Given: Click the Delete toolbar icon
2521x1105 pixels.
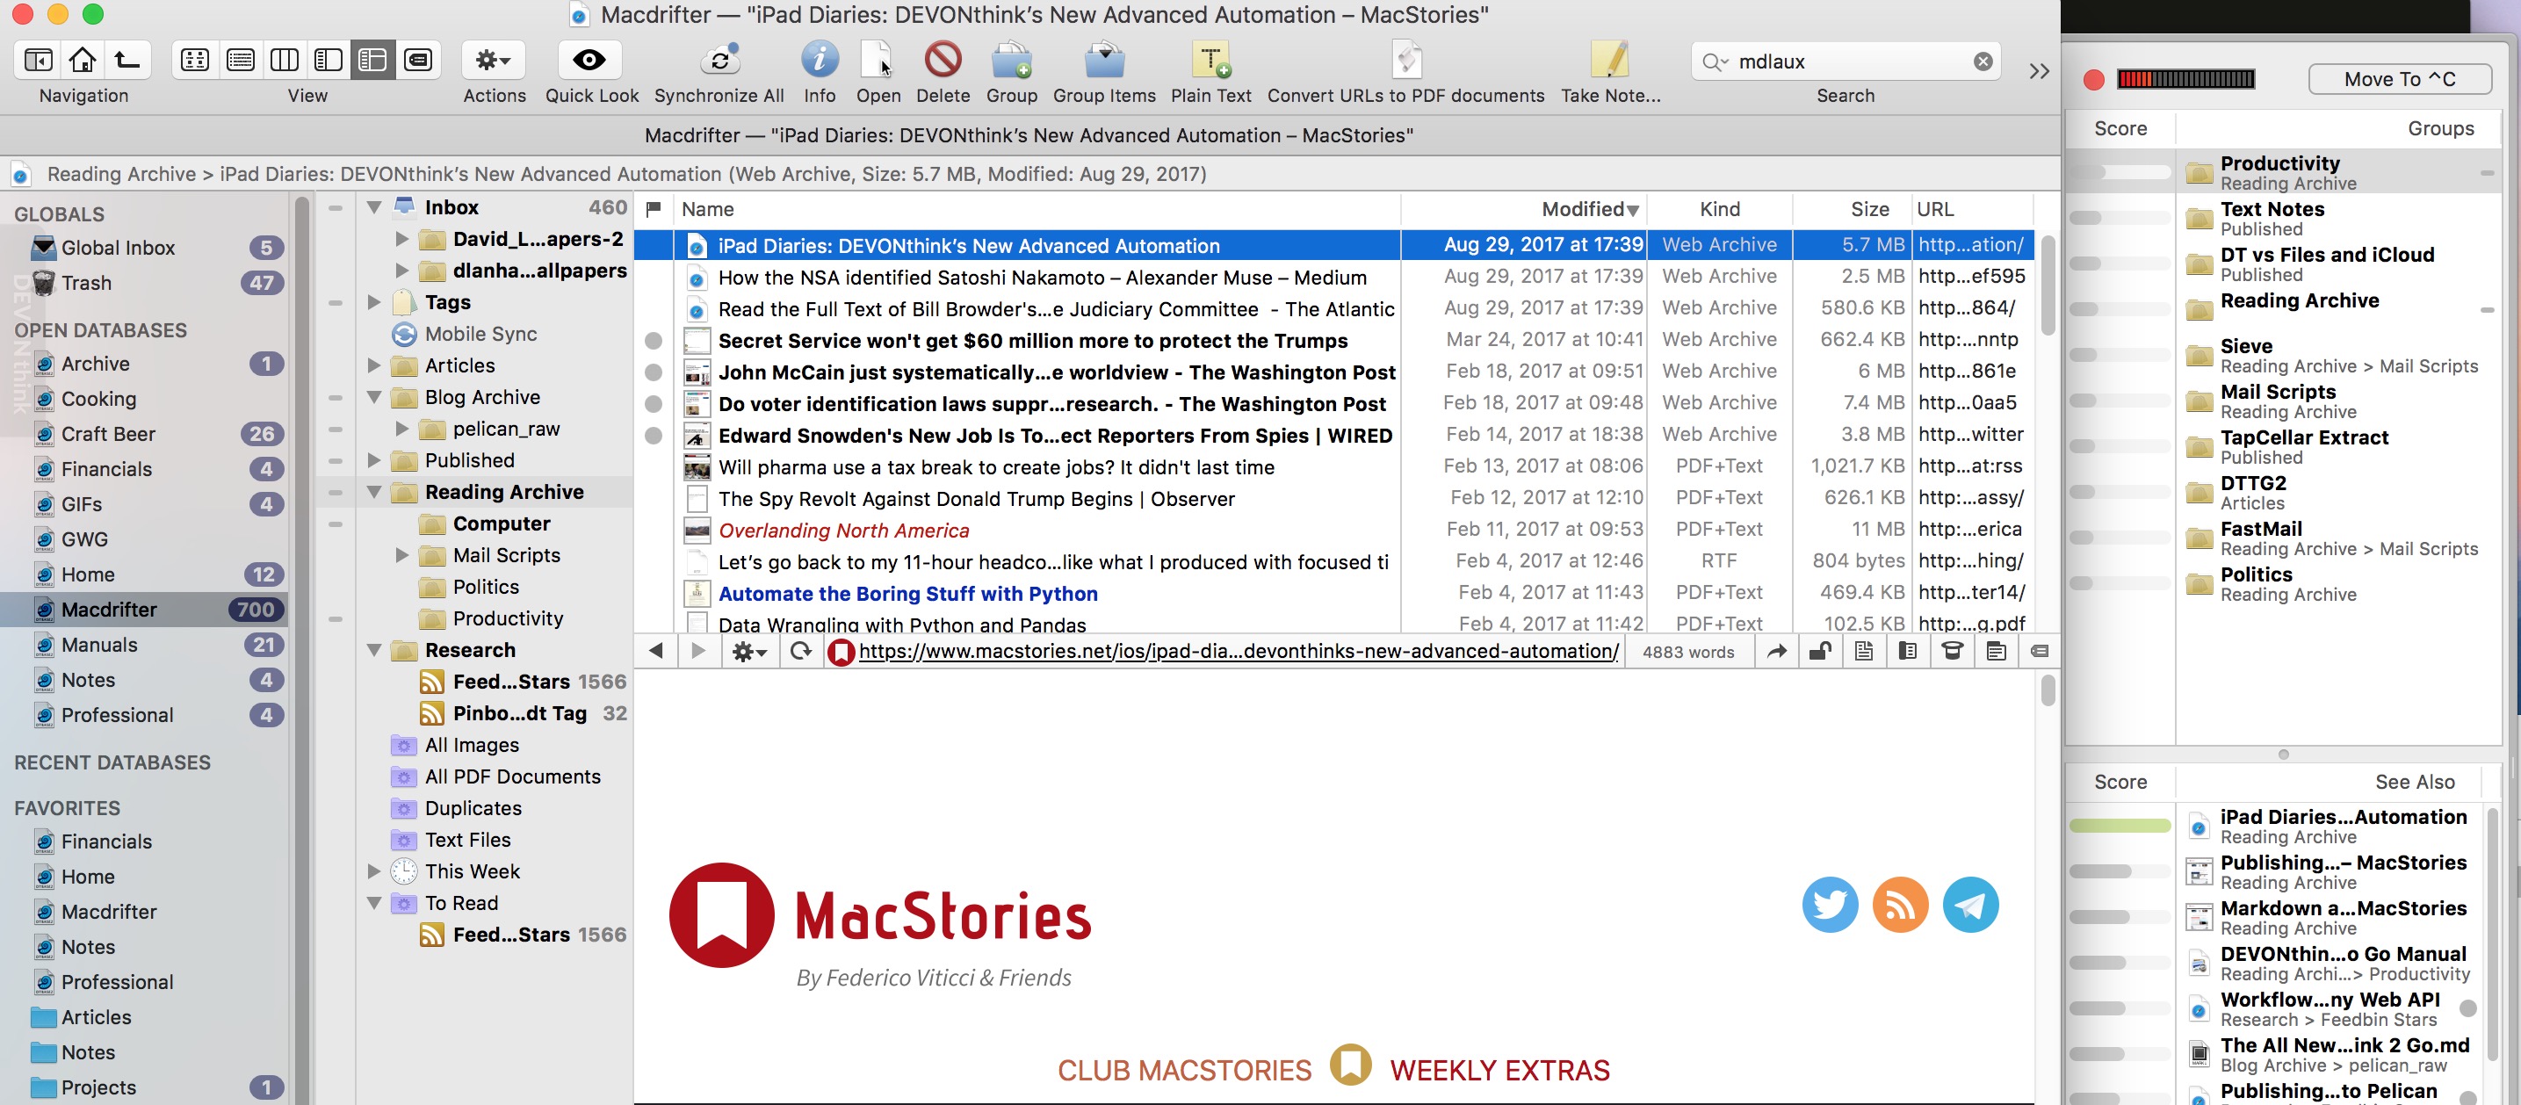Looking at the screenshot, I should pos(943,61).
